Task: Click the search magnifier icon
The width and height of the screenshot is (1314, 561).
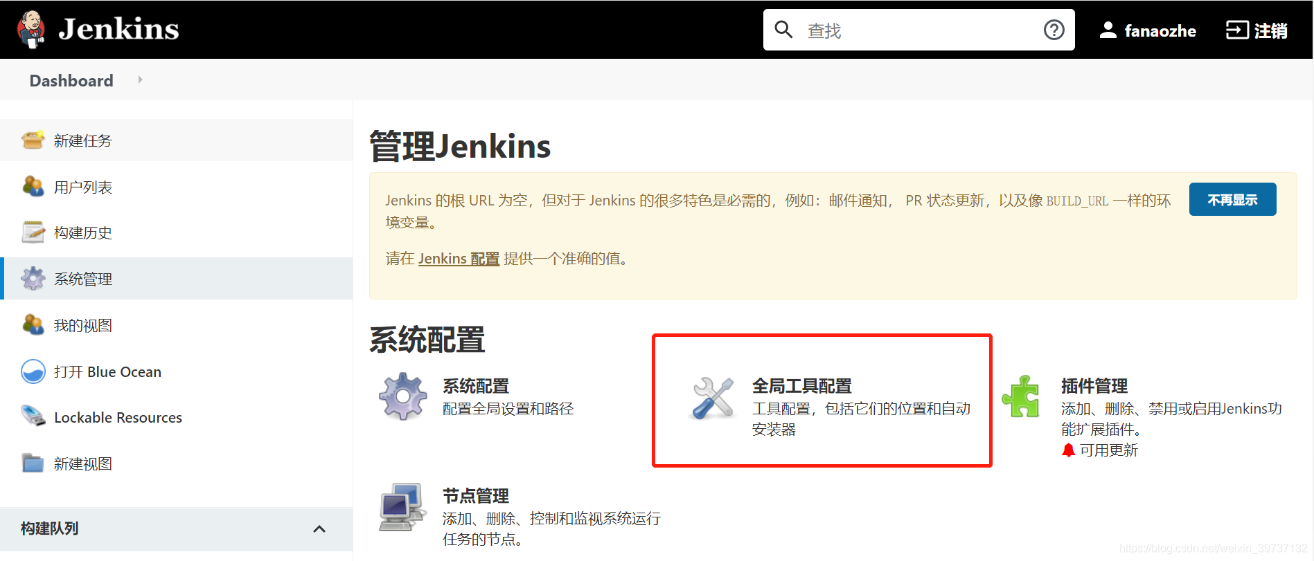Action: pyautogui.click(x=783, y=30)
